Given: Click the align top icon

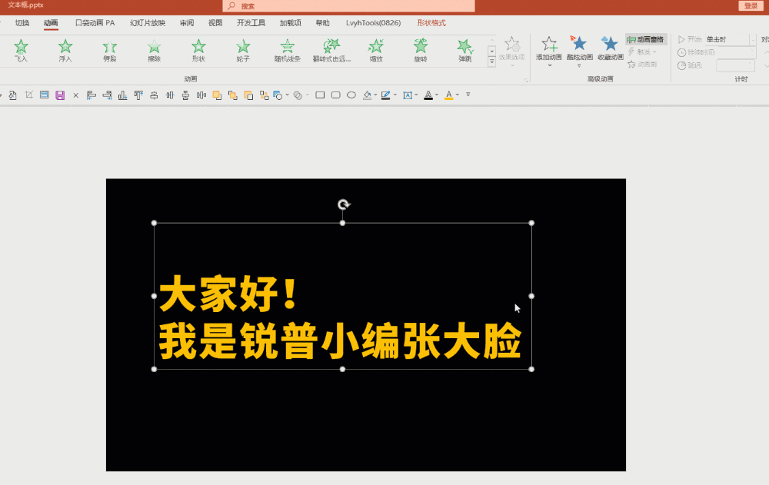Looking at the screenshot, I should tap(138, 95).
